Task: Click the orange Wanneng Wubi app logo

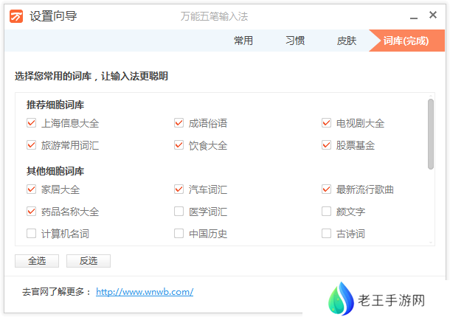Action: pyautogui.click(x=16, y=16)
